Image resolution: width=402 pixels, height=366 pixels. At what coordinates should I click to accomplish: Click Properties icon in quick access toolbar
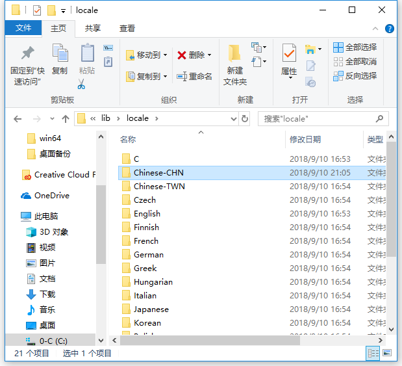point(37,10)
